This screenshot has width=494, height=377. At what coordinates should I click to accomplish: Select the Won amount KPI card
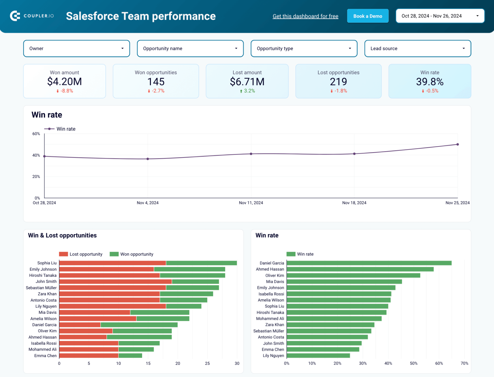coord(64,81)
